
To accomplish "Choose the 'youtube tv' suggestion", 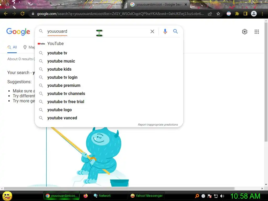I will [109, 53].
